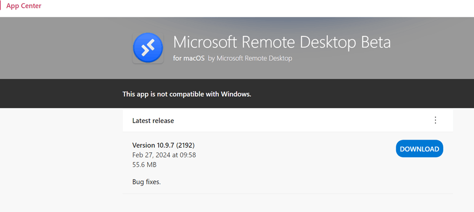474x212 pixels.
Task: Click 'This app is not compatible with Windows' notice
Action: click(187, 94)
